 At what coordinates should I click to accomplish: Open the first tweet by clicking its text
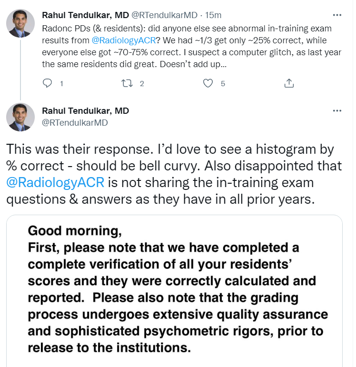tap(181, 52)
